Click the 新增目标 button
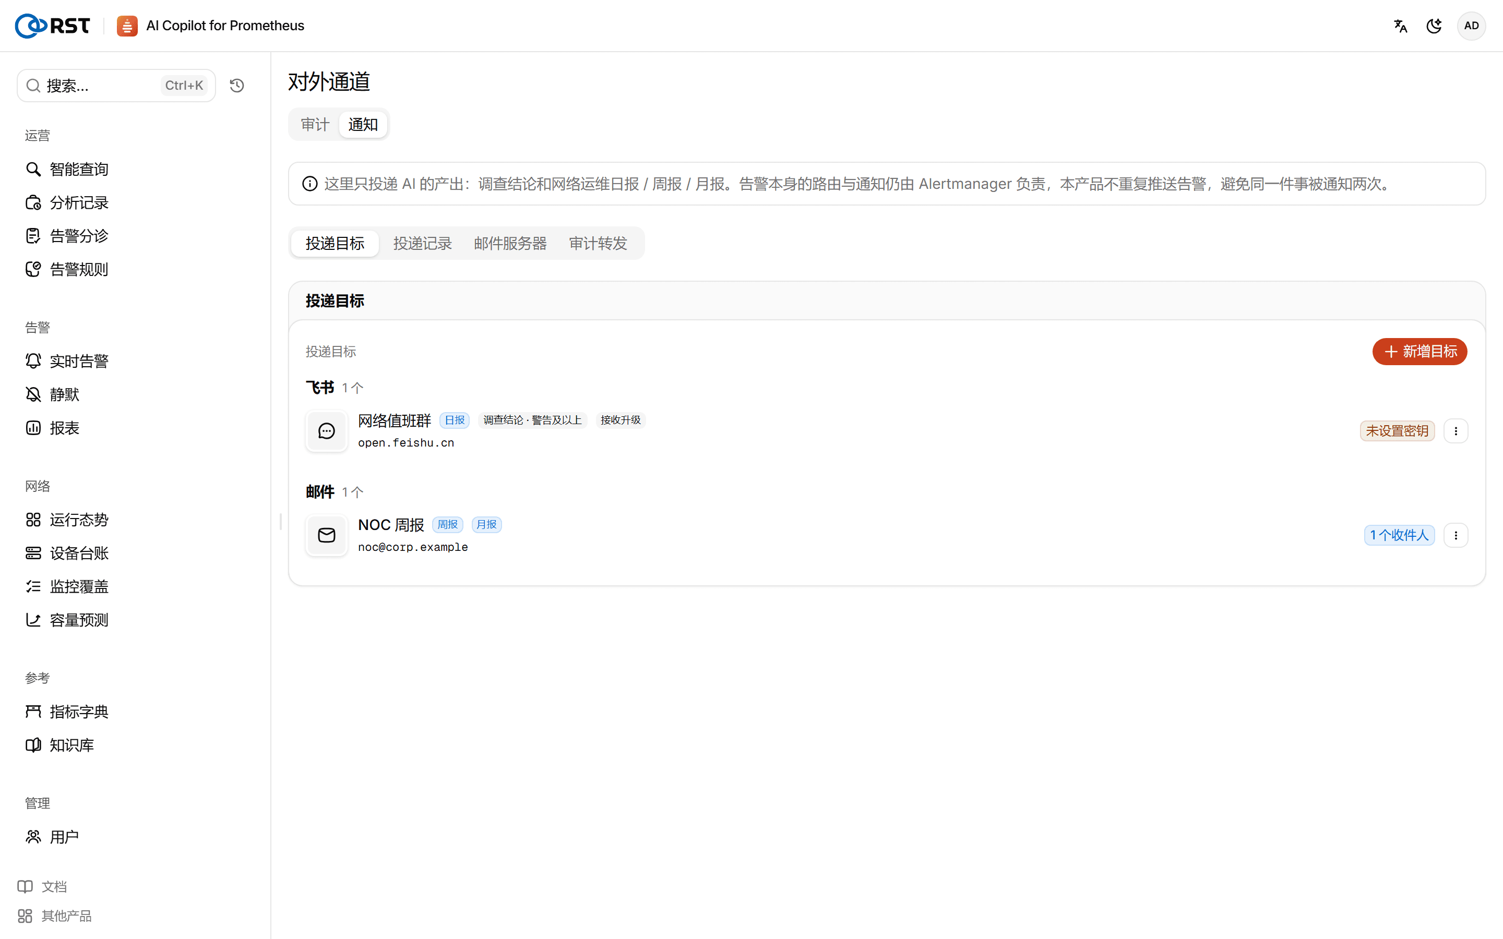The image size is (1503, 939). coord(1420,352)
